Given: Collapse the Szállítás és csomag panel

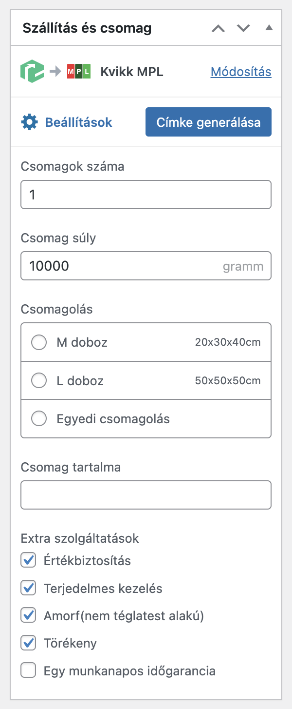Looking at the screenshot, I should [269, 28].
